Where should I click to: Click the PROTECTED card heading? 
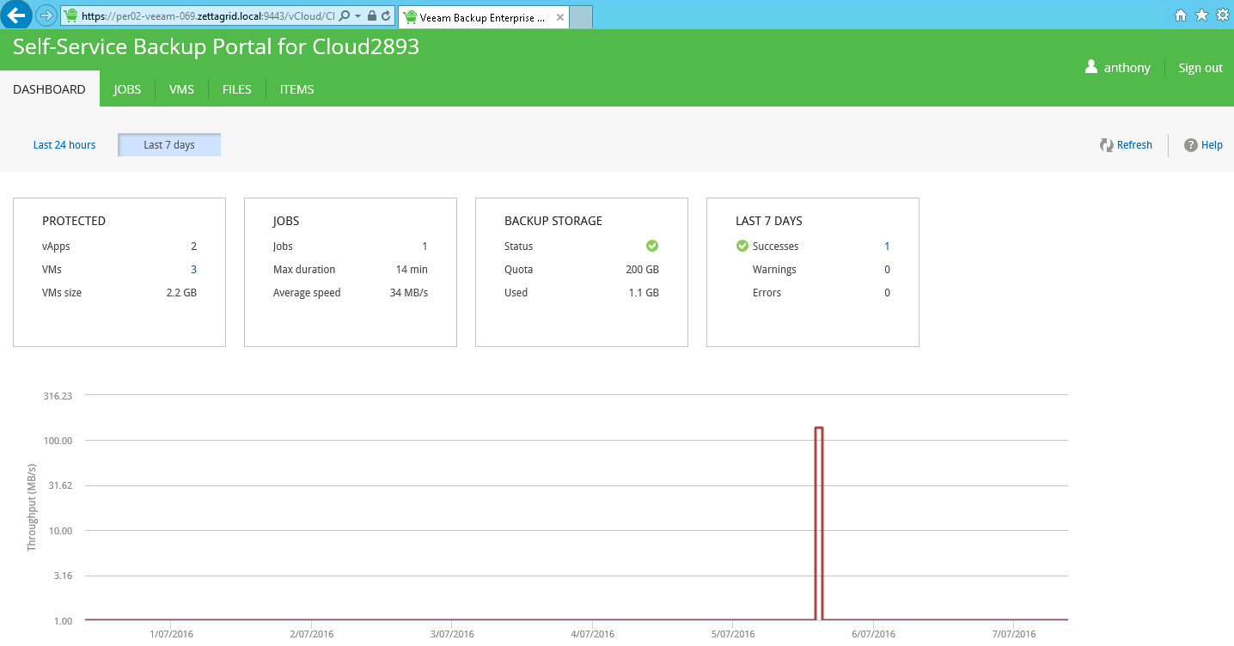pyautogui.click(x=74, y=221)
